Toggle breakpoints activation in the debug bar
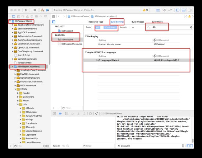The image size is (202, 158). (60, 114)
